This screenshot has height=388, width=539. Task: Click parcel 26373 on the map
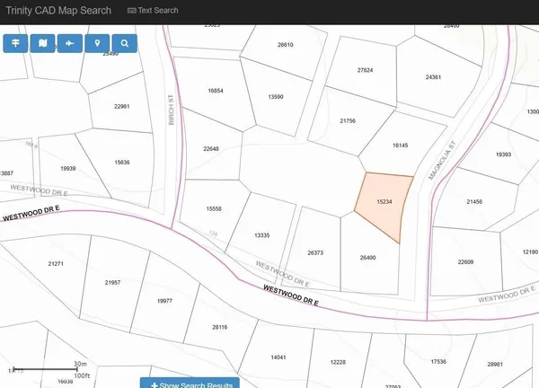click(315, 252)
